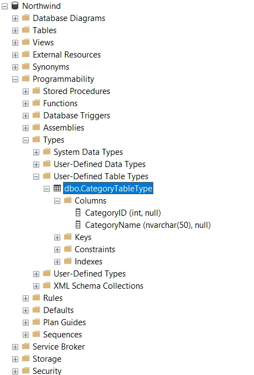The width and height of the screenshot is (254, 375).
Task: Expand the Keys folder
Action: tap(57, 237)
